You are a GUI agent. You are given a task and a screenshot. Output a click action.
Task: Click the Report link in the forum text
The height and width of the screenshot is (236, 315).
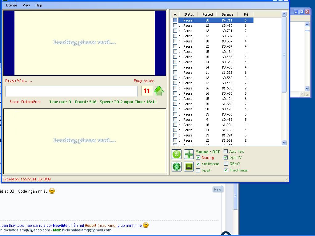pyautogui.click(x=90, y=226)
